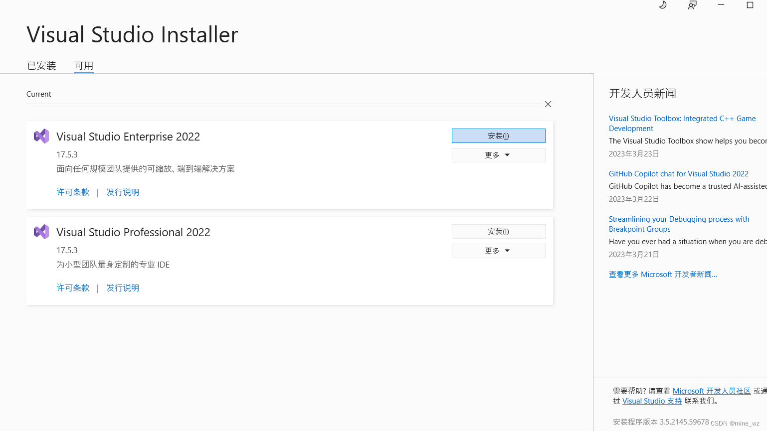Click the Visual Studio Professional 2022 product logo
Viewport: 767px width, 431px height.
tap(41, 231)
